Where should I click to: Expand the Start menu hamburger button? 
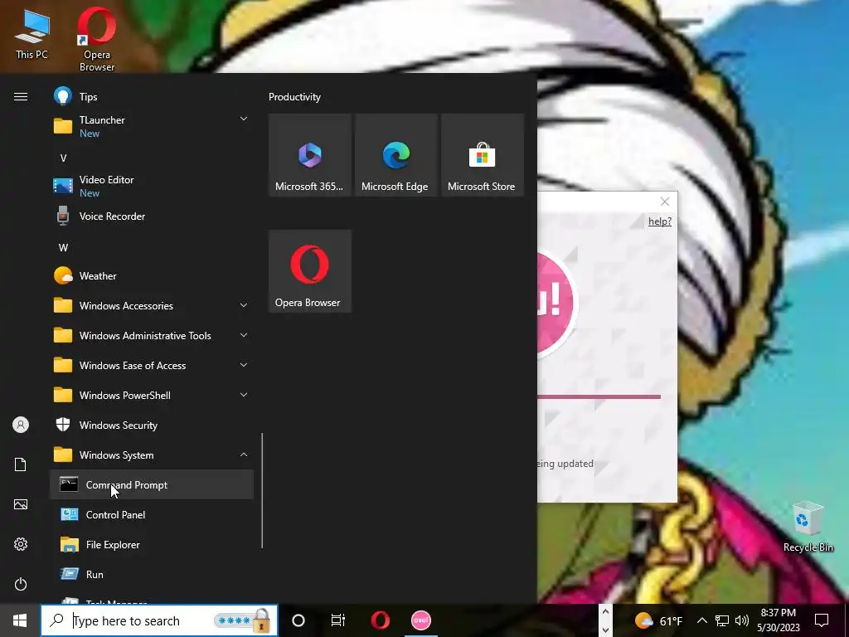click(21, 96)
